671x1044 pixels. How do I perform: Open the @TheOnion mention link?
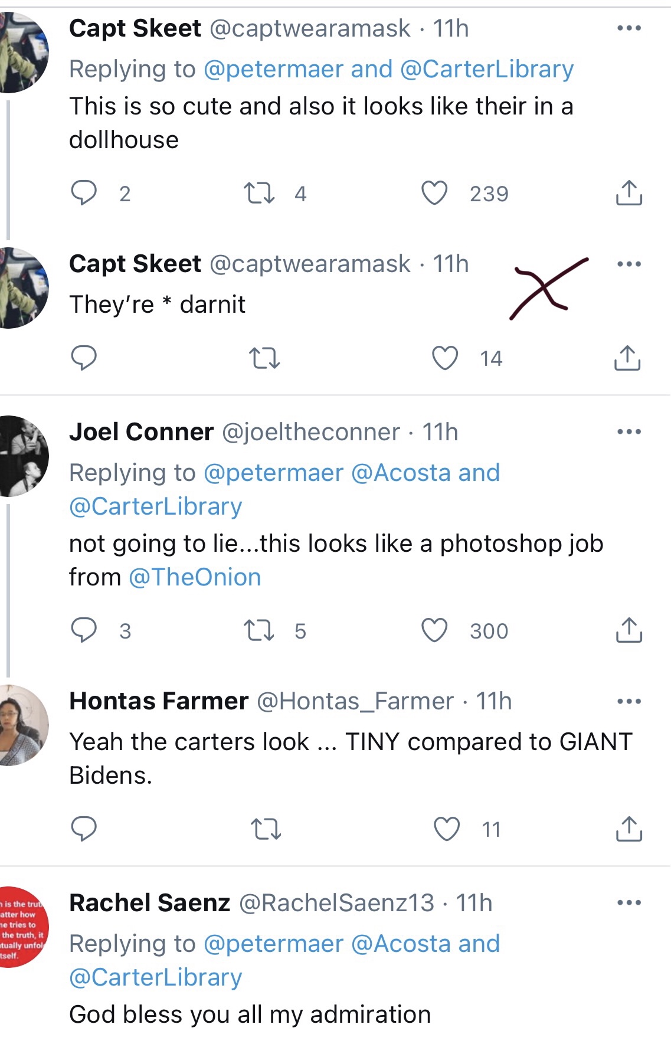(195, 577)
